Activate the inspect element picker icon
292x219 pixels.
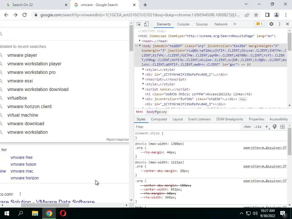139,24
